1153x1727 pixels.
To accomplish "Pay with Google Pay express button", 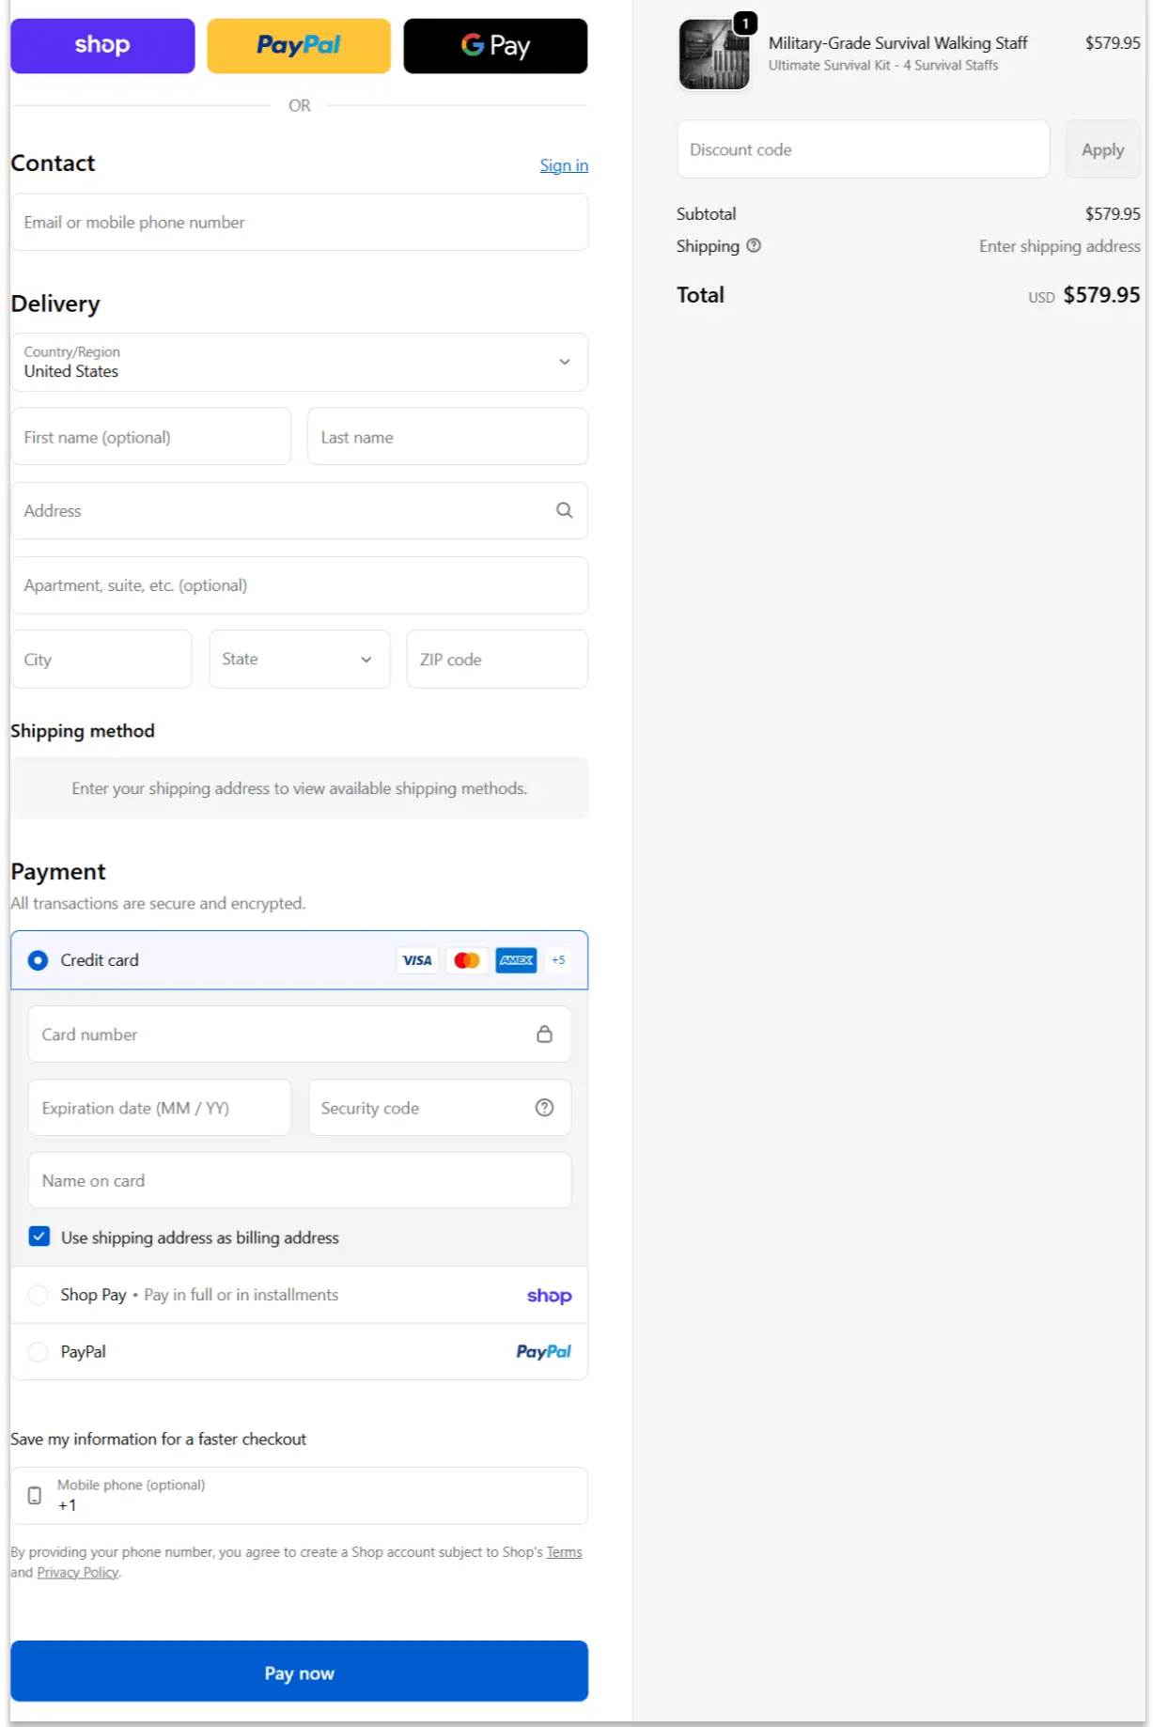I will coord(495,46).
